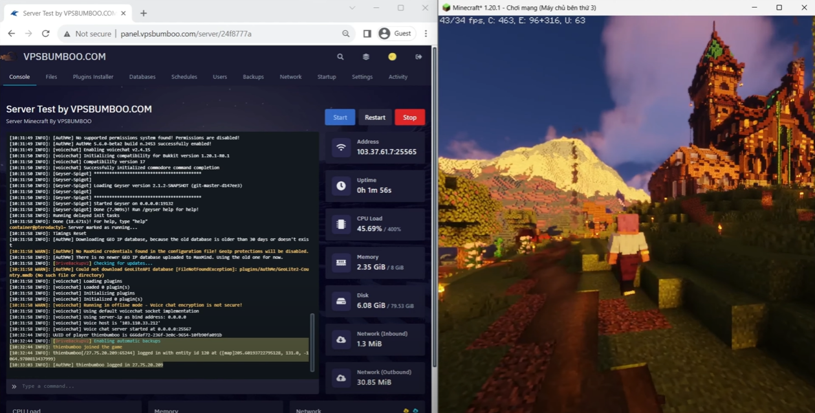Click the CPU load value 45.69%
Screen dimensions: 815x413
pos(369,229)
